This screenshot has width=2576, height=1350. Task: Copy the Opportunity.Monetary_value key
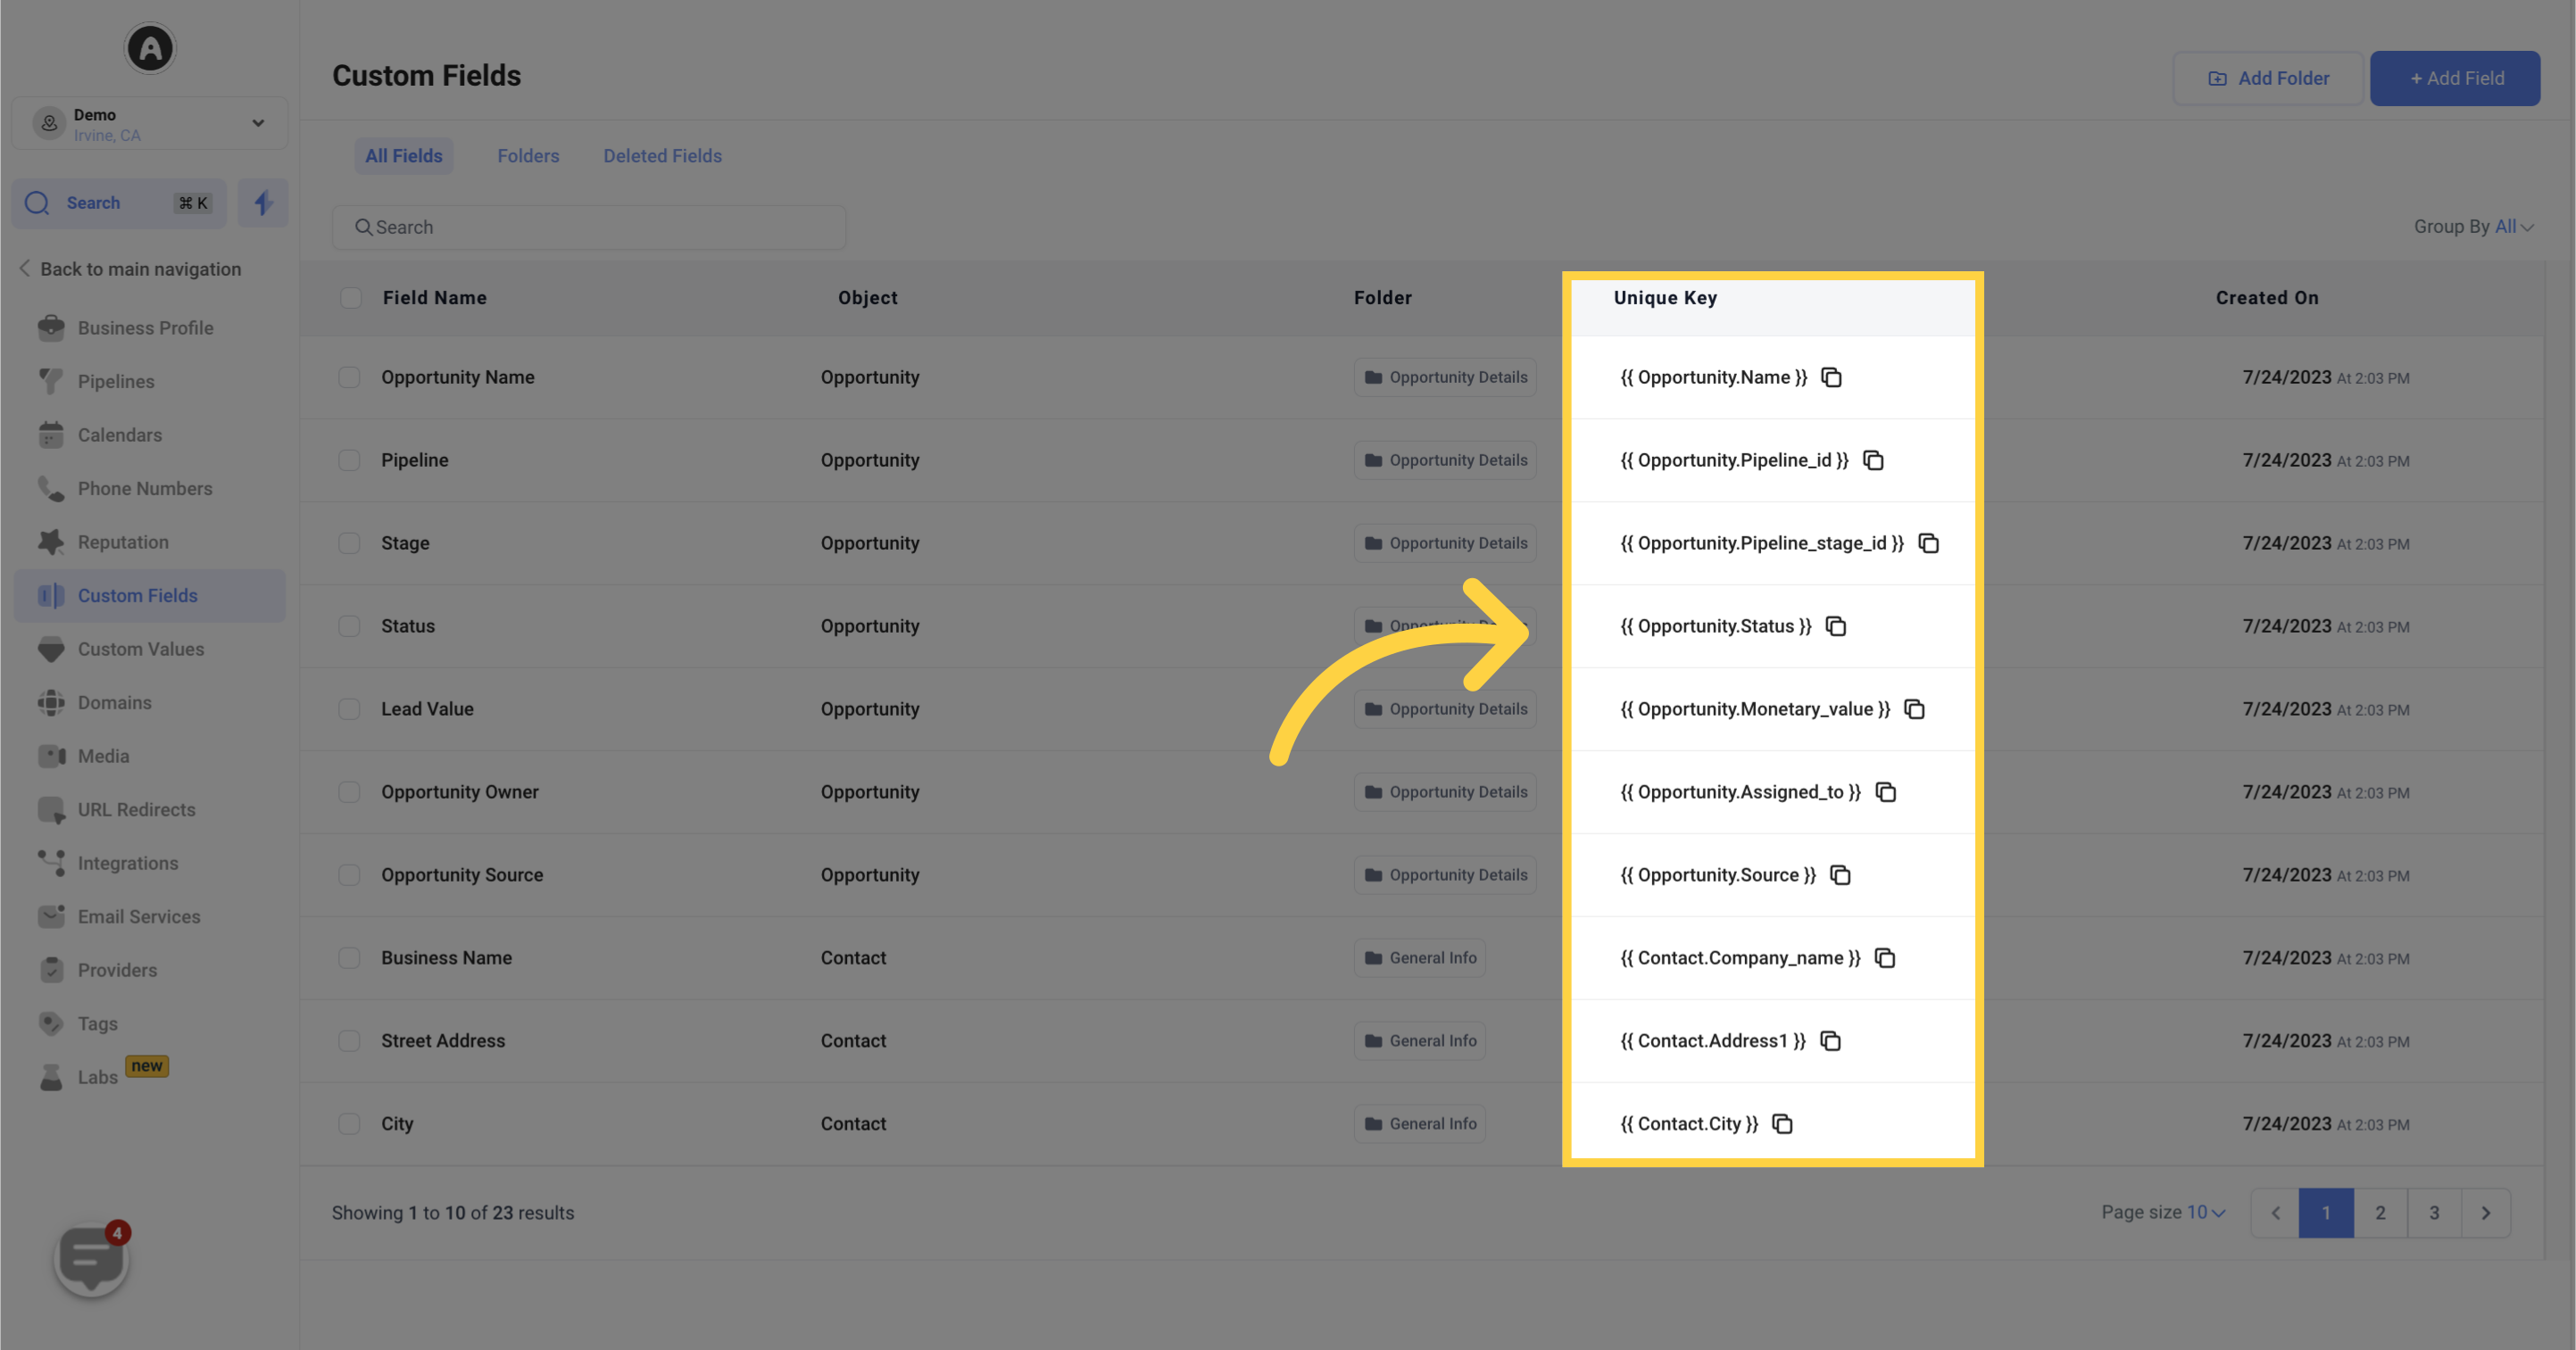(x=1915, y=709)
